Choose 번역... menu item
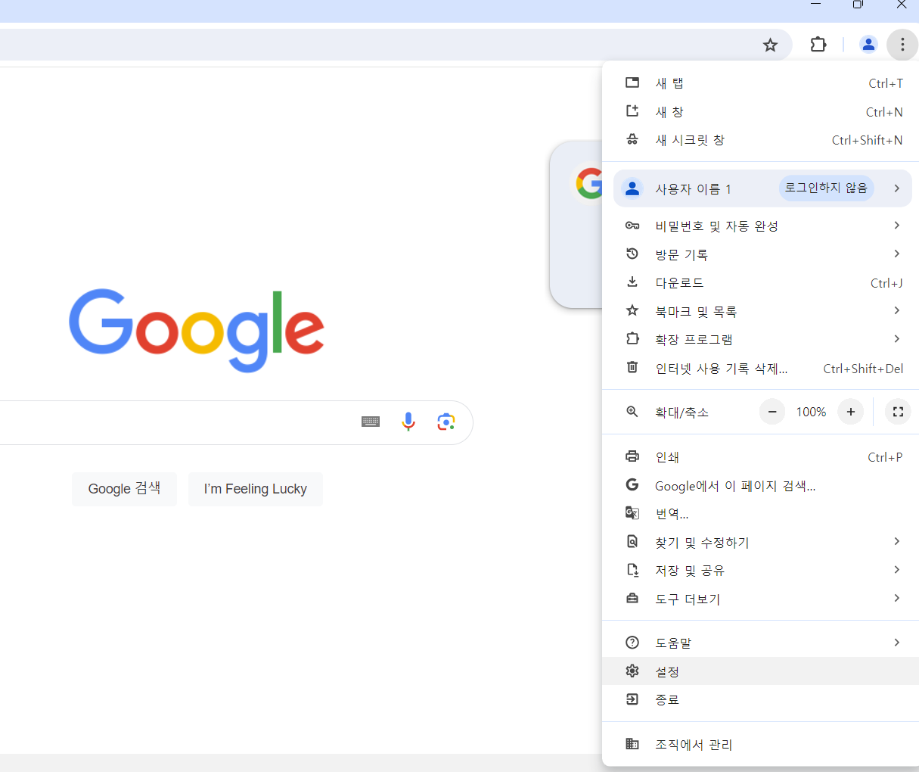 coord(760,514)
